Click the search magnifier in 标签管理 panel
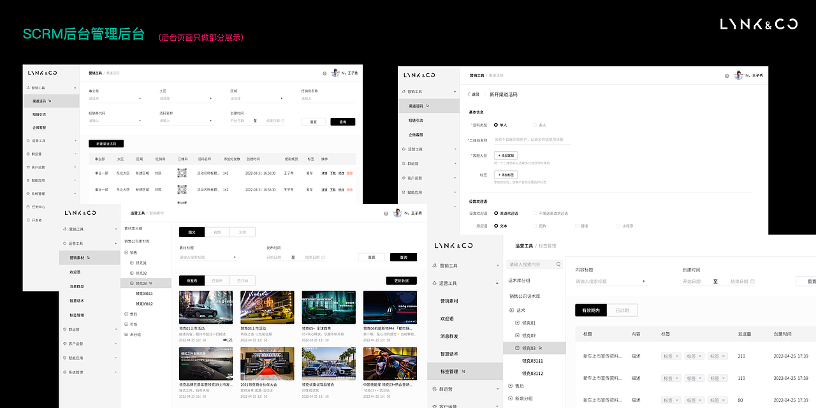Viewport: 816px width, 408px height. (558, 264)
